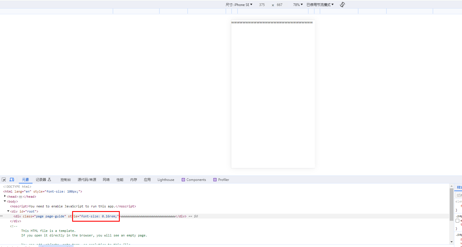Open the 78% zoom dropdown
Screen dimensions: 462x247
point(298,5)
